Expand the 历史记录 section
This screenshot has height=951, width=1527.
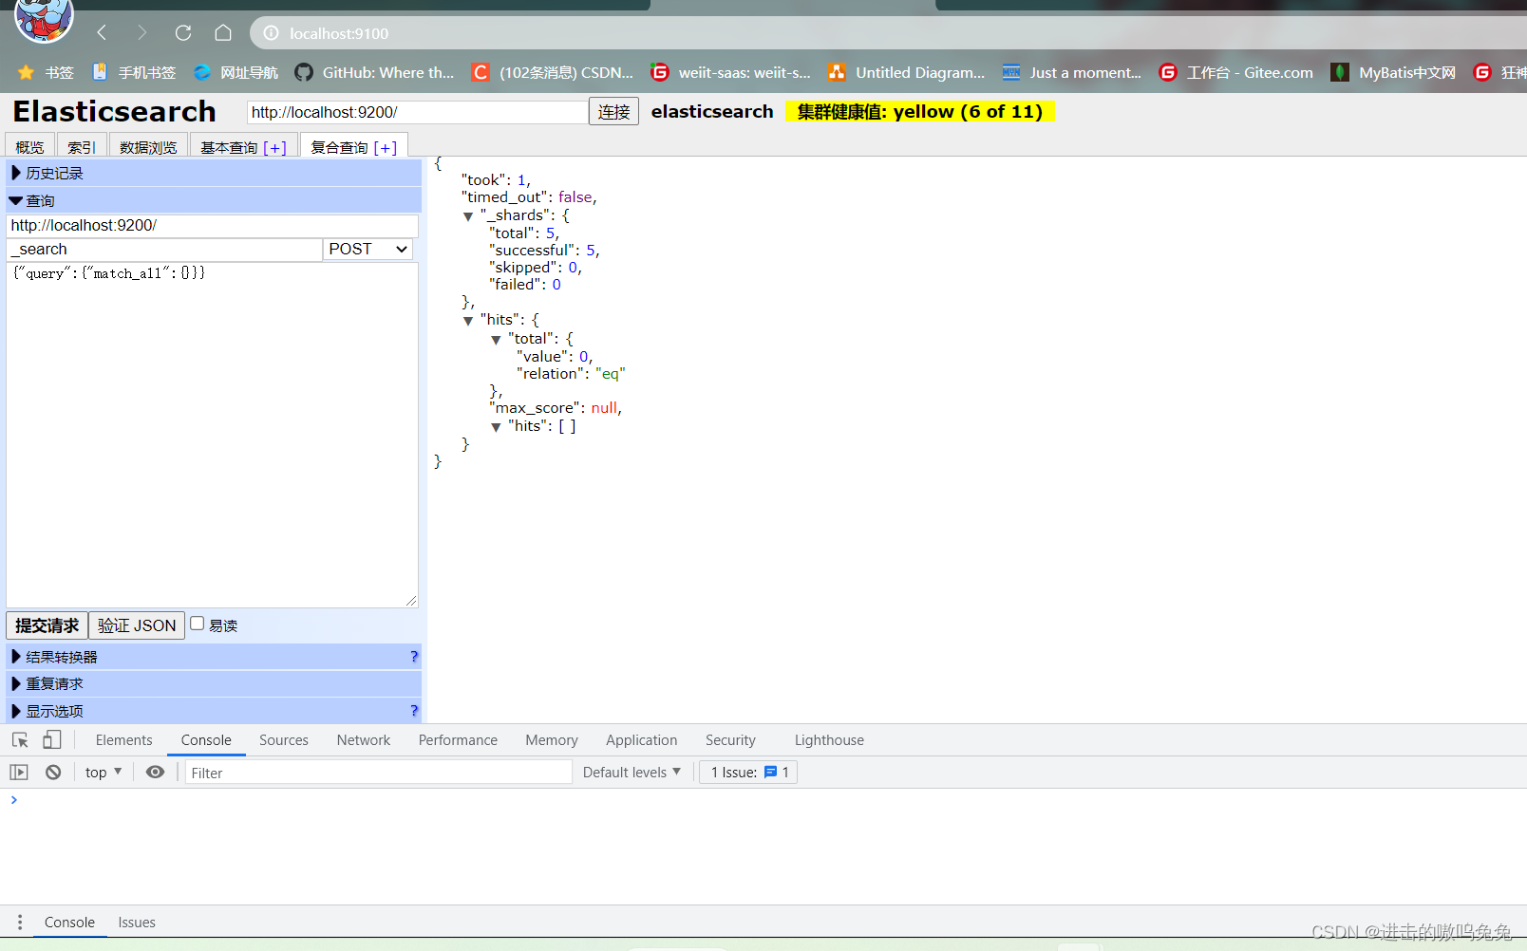214,173
